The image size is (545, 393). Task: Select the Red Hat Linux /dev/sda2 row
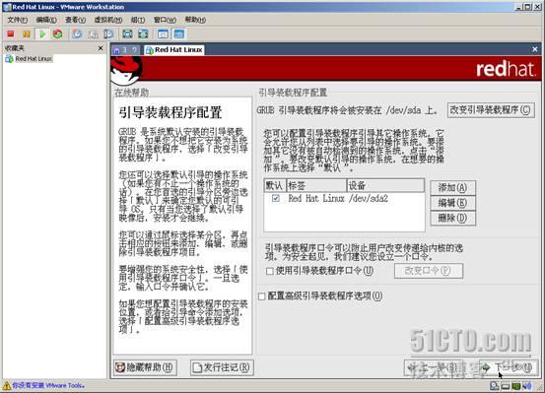344,198
